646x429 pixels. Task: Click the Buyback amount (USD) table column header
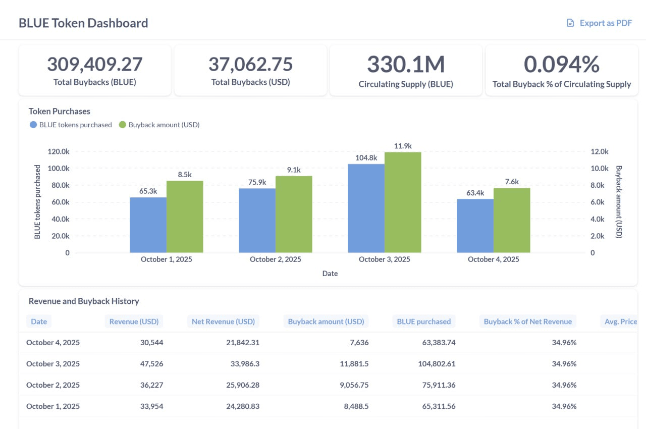tap(326, 321)
